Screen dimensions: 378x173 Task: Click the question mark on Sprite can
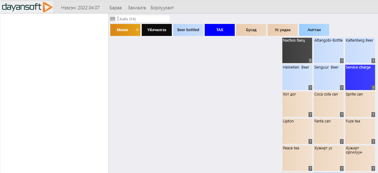coord(373,115)
